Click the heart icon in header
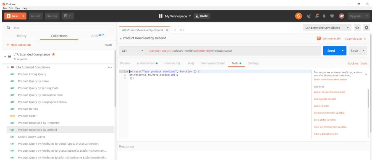Image resolution: width=372 pixels, height=161 pixels. click(332, 16)
